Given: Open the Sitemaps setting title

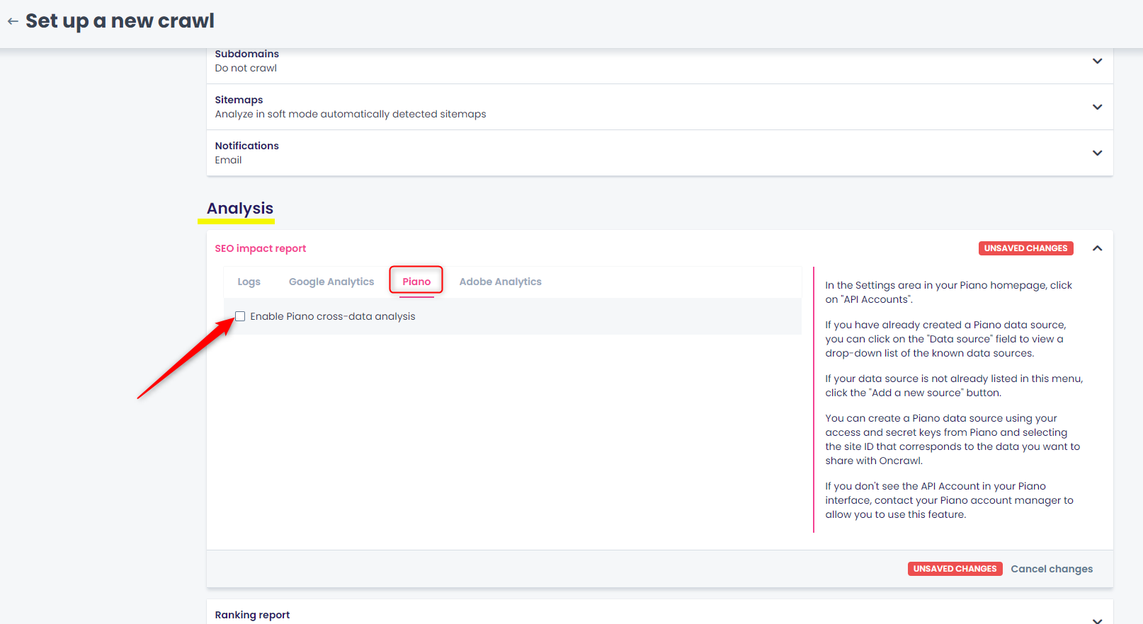Looking at the screenshot, I should pos(239,100).
